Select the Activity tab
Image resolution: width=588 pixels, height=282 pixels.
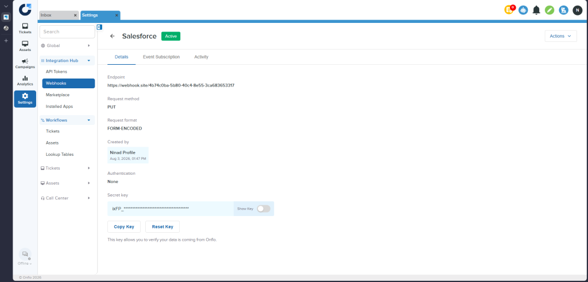[x=202, y=57]
